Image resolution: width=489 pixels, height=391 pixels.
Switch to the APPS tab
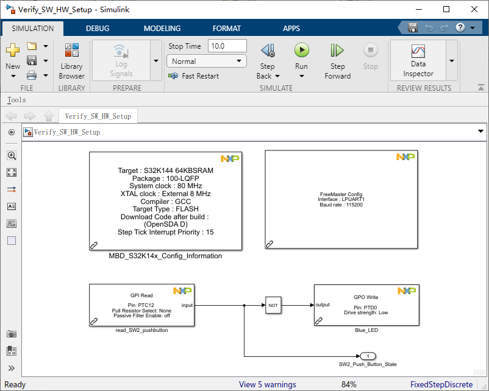click(291, 29)
